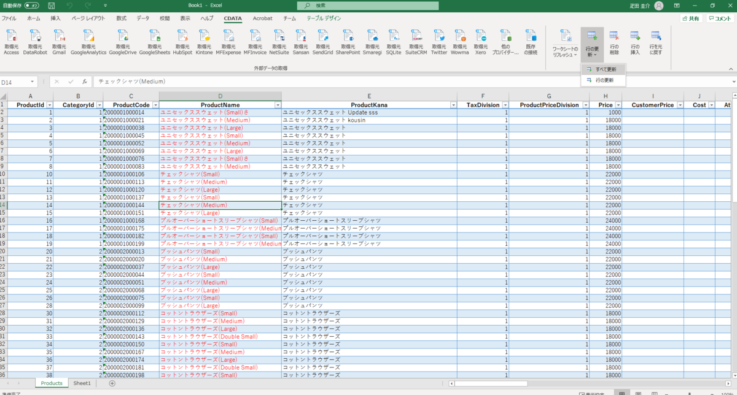Toggle the 自動保存 autosave switch

(x=33, y=6)
